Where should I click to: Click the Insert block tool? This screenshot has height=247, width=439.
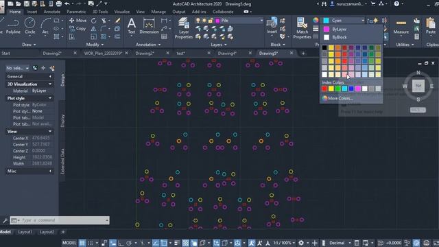coord(272,26)
